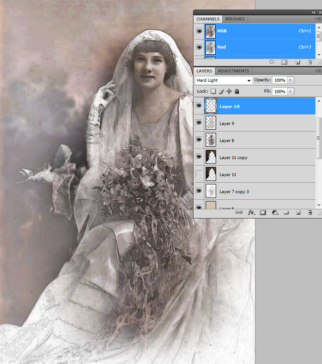Image resolution: width=322 pixels, height=364 pixels.
Task: Hide Layer 11 copy visibility eye
Action: (199, 157)
